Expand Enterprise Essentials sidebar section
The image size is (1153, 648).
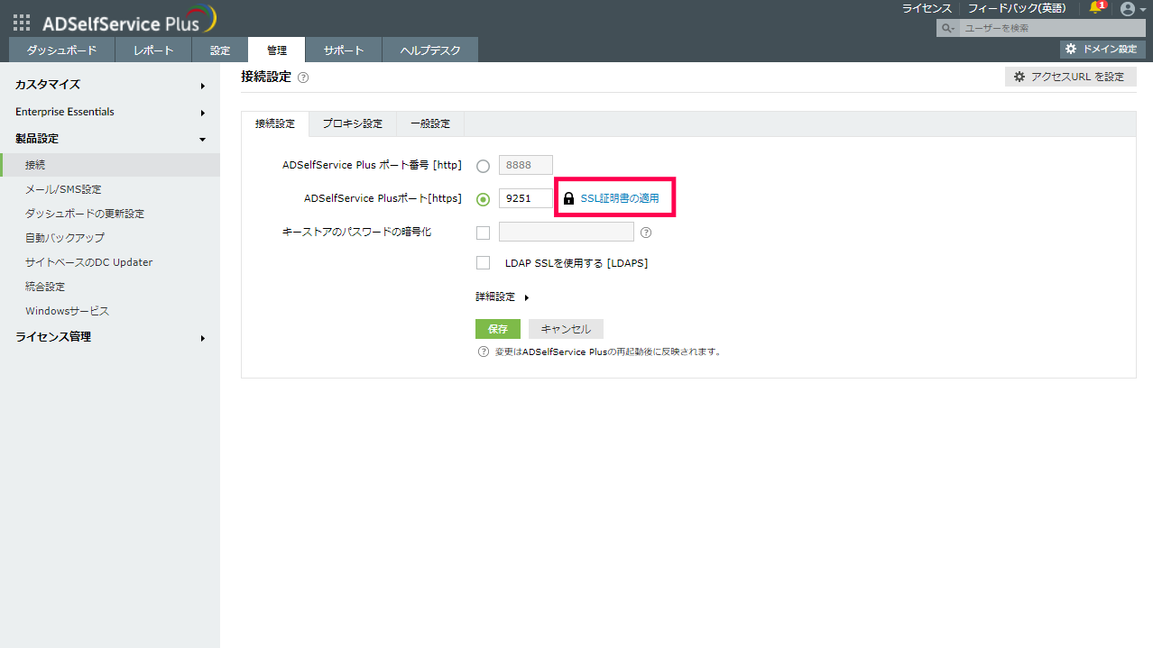[110, 112]
